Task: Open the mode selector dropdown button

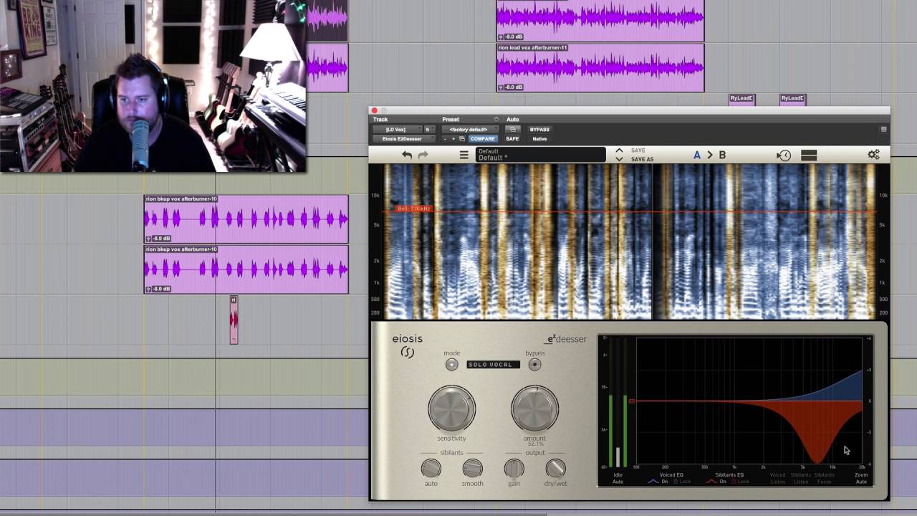Action: click(451, 364)
